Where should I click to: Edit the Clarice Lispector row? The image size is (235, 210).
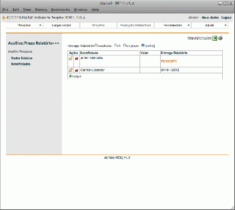(x=70, y=70)
